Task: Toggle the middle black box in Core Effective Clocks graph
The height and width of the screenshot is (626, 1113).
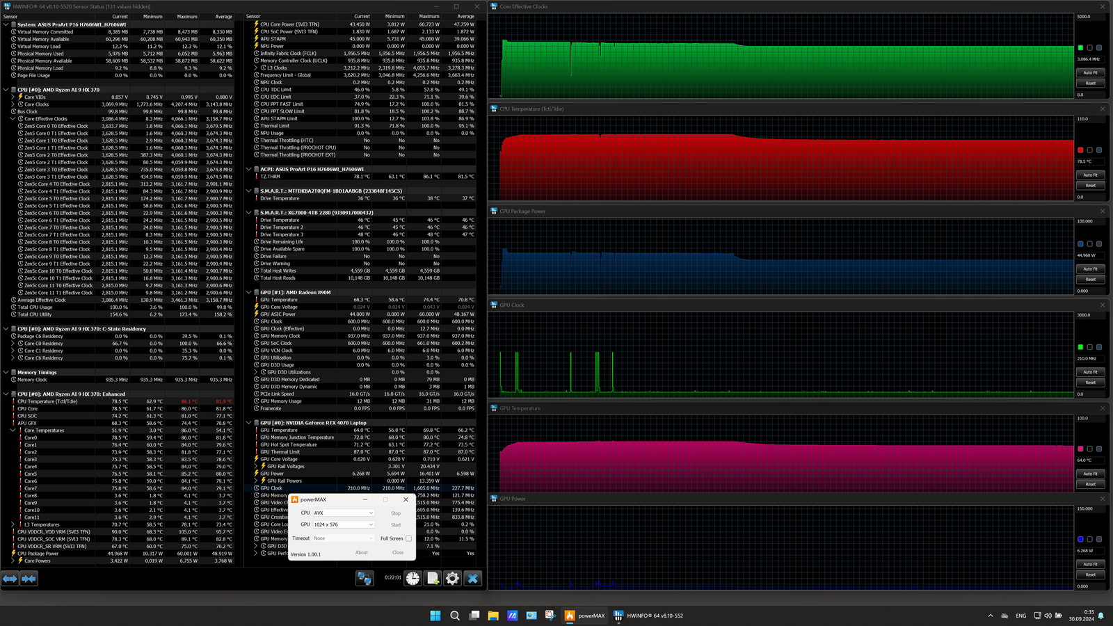Action: click(1090, 48)
